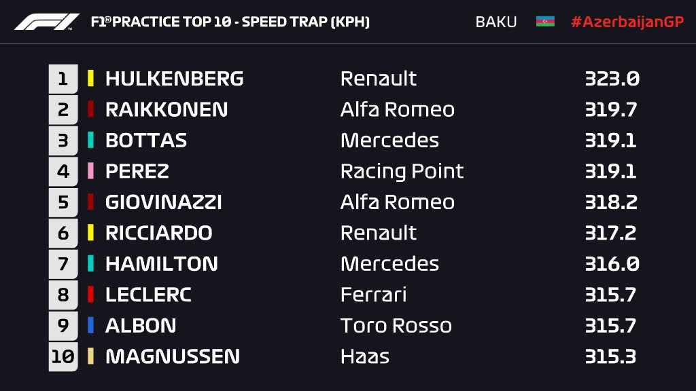Select the RAIKKONEN driver name
This screenshot has height=391, width=696.
(167, 109)
